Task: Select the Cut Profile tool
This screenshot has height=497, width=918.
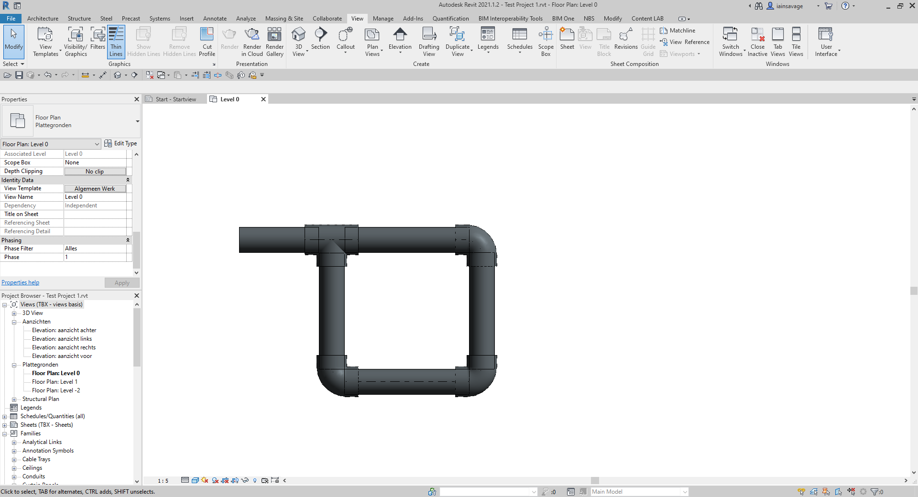Action: [207, 42]
